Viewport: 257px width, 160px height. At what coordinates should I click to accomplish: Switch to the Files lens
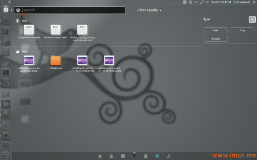[146, 156]
